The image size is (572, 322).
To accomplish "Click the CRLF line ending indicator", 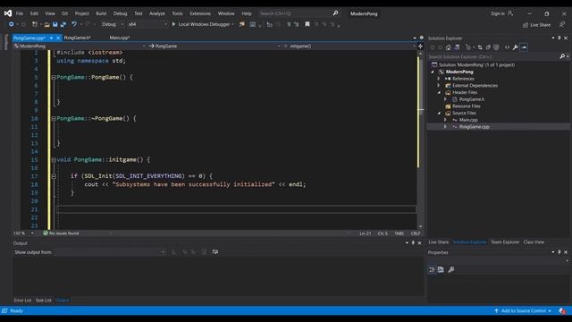I will (x=416, y=233).
